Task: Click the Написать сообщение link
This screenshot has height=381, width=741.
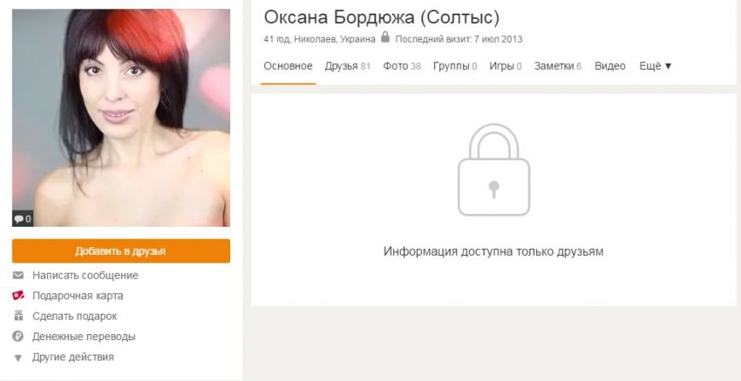Action: coord(85,275)
